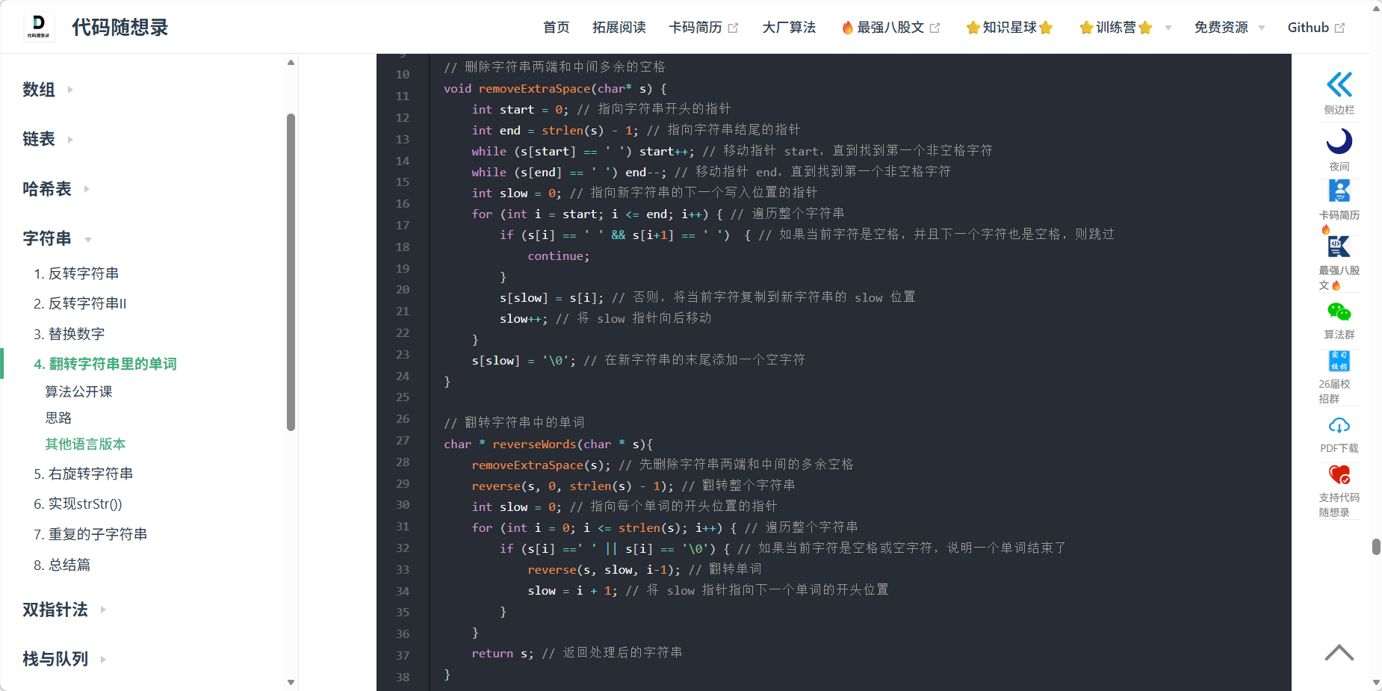Screen dimensions: 1382x691
Task: Open sidebar article 6. 实现strStr()
Action: click(78, 504)
